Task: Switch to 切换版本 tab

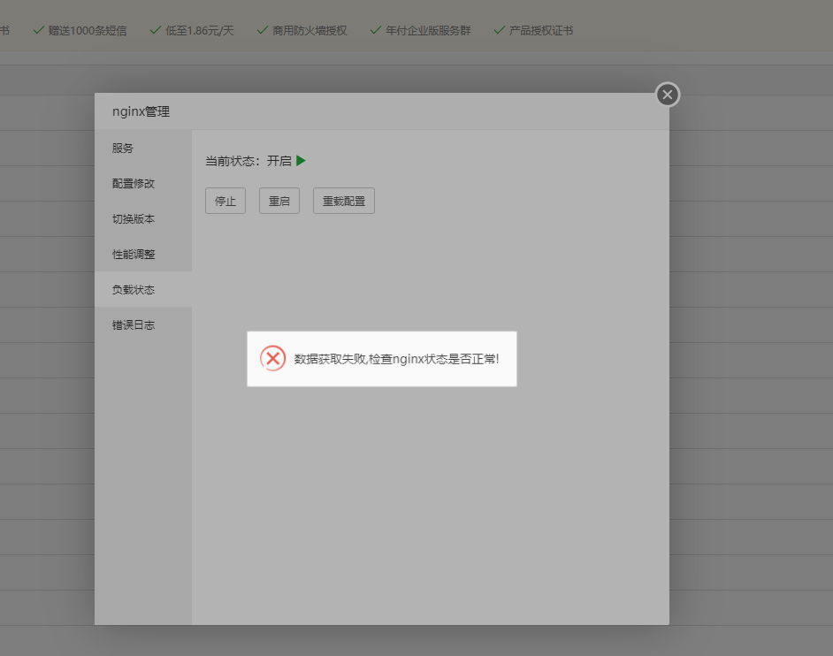Action: pyautogui.click(x=143, y=219)
